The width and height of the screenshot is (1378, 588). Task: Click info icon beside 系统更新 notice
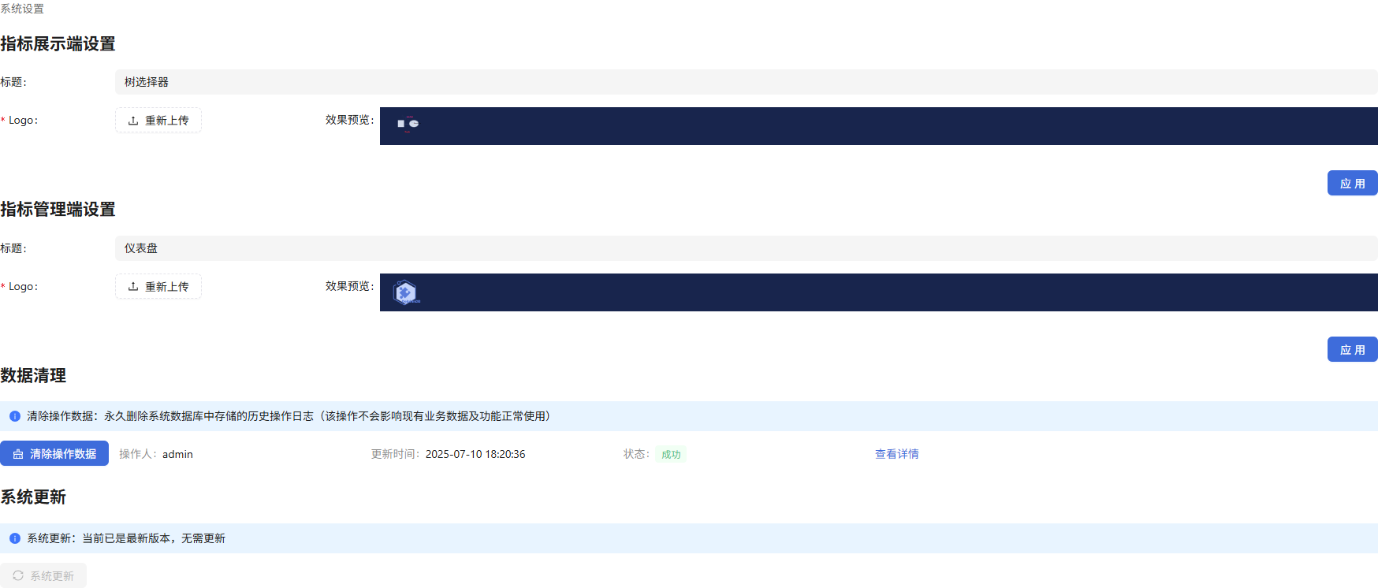click(15, 538)
